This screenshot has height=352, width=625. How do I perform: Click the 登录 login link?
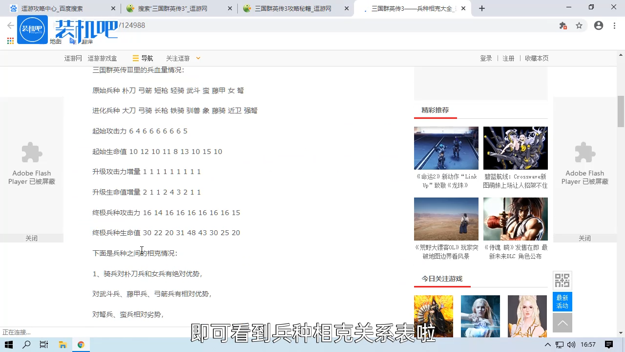click(x=486, y=58)
